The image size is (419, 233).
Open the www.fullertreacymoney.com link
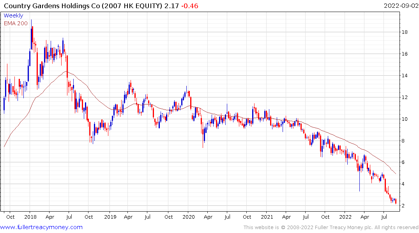pos(41,227)
